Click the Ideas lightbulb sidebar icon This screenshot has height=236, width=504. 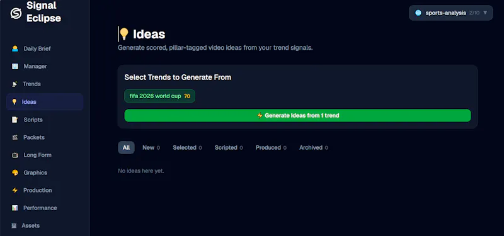click(14, 102)
